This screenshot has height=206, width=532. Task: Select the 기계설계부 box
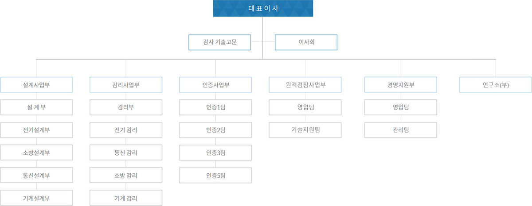36,198
